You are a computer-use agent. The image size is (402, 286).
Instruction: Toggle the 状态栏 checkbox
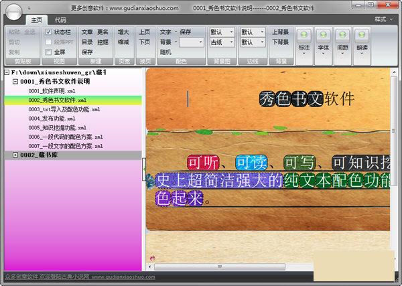click(x=48, y=31)
